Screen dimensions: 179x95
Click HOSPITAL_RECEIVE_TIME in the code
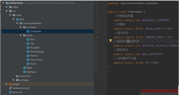[x=158, y=46]
